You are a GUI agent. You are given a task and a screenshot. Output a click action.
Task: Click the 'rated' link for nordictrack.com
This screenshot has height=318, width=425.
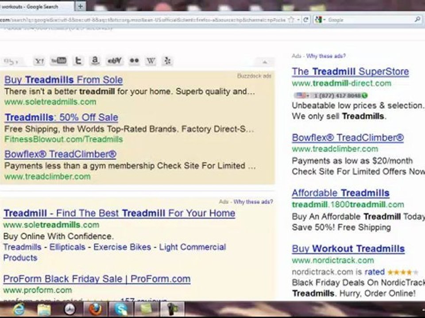click(x=375, y=272)
